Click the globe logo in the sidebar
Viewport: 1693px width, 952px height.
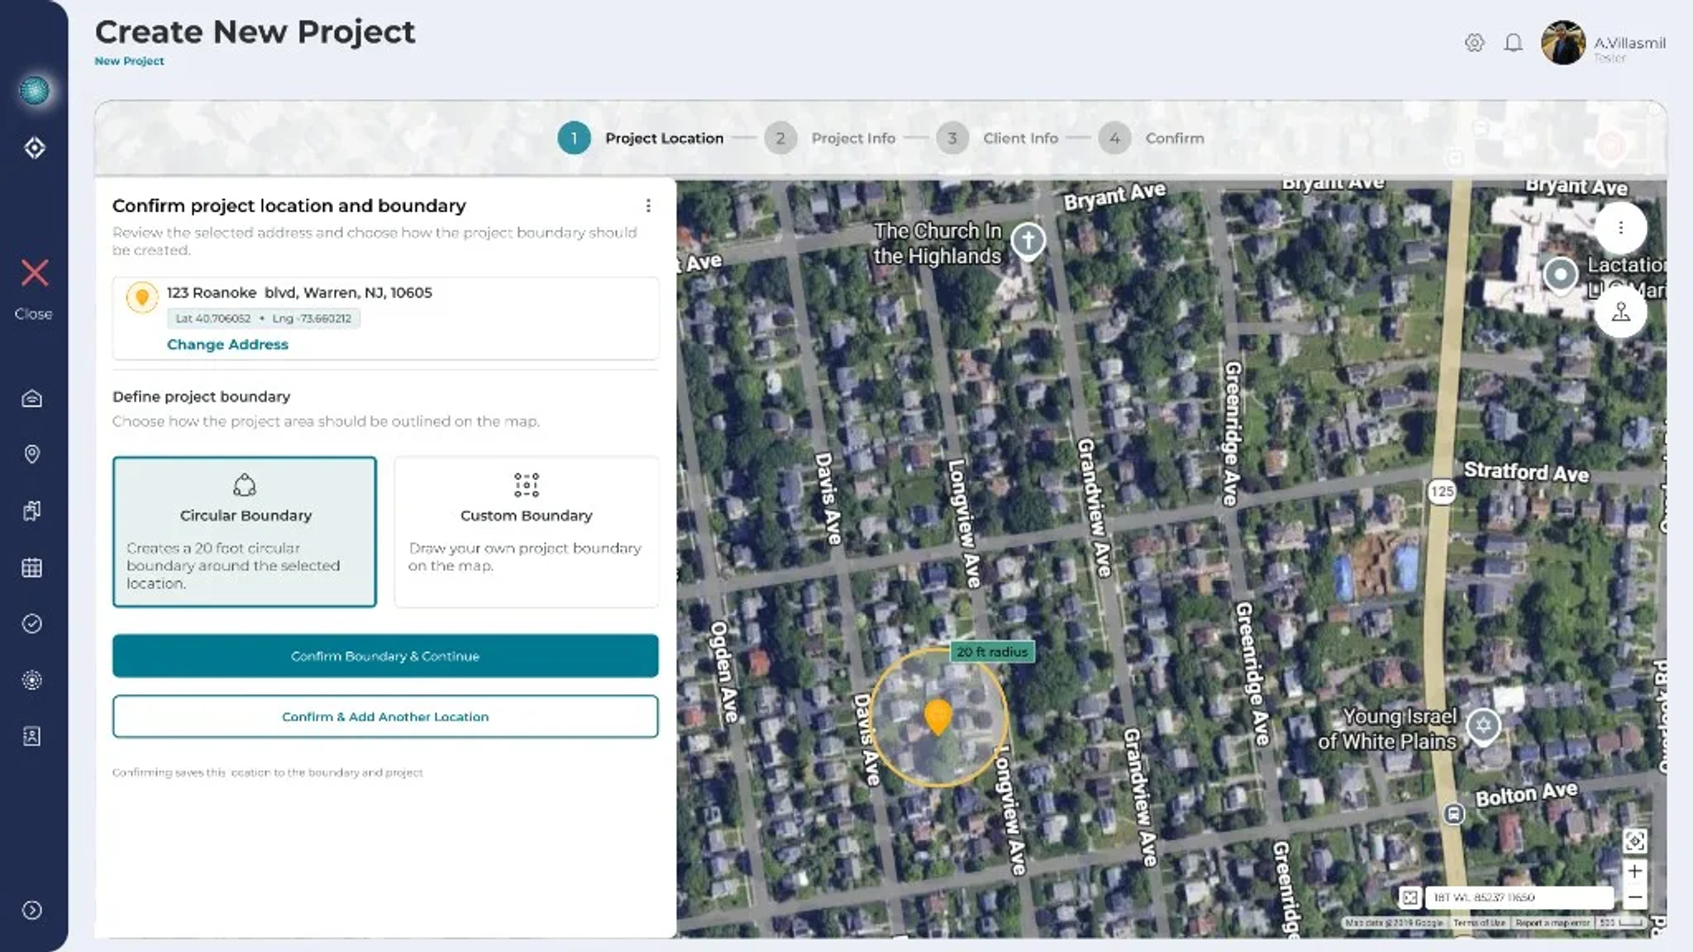coord(34,90)
